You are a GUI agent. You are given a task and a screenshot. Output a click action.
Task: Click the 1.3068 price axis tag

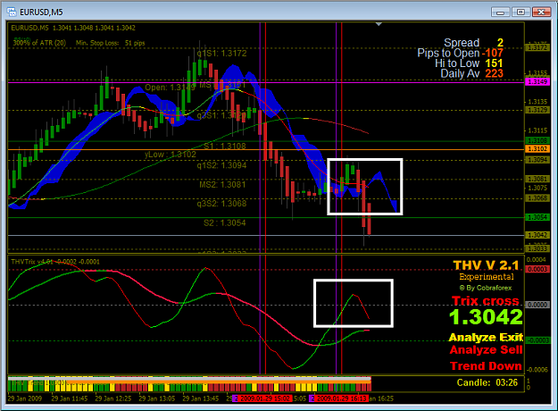coord(537,198)
